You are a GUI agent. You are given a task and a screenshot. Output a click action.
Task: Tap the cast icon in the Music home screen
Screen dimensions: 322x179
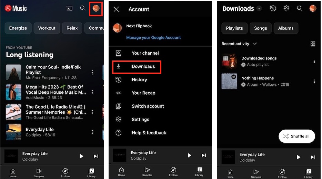tap(69, 8)
